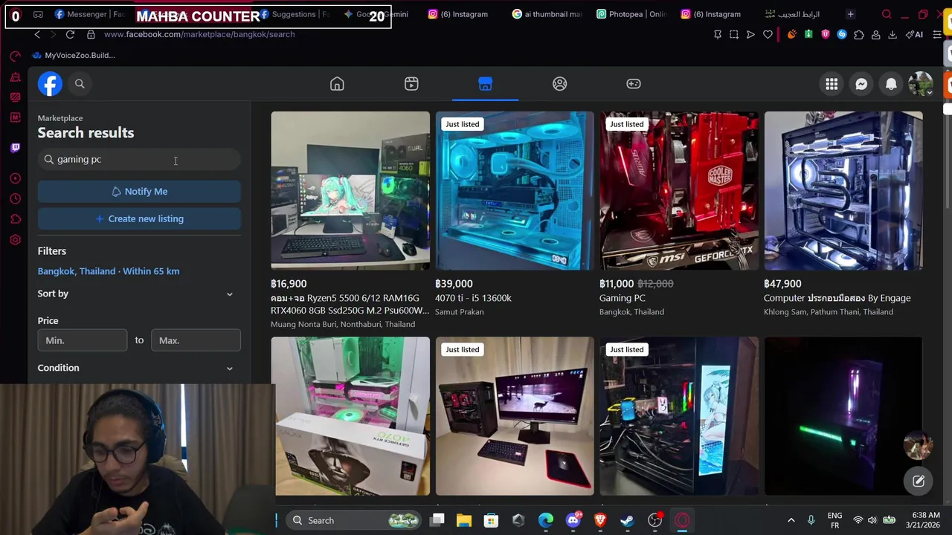Open the ฿47,900 Computer listing photo

tap(843, 190)
